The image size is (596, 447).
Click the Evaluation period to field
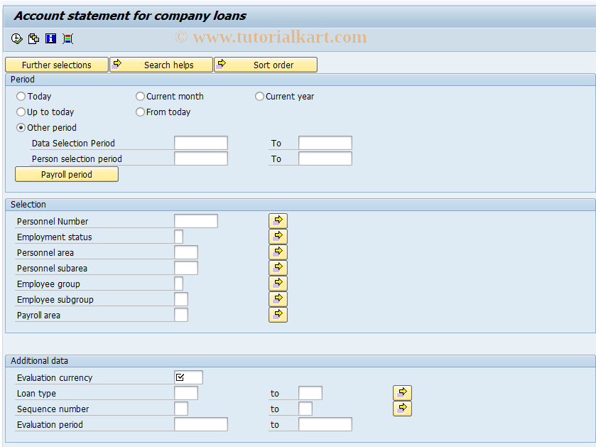tap(325, 424)
